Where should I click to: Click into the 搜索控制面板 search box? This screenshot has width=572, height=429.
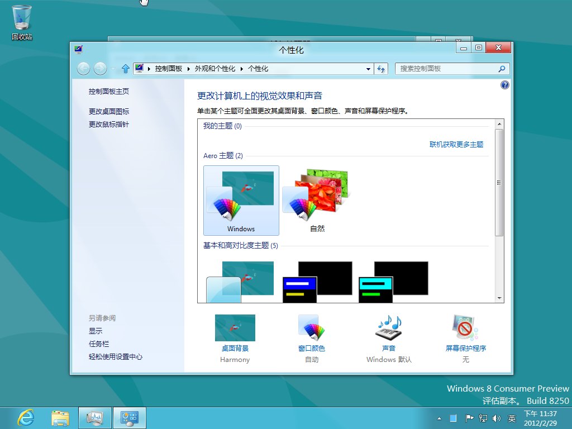446,69
